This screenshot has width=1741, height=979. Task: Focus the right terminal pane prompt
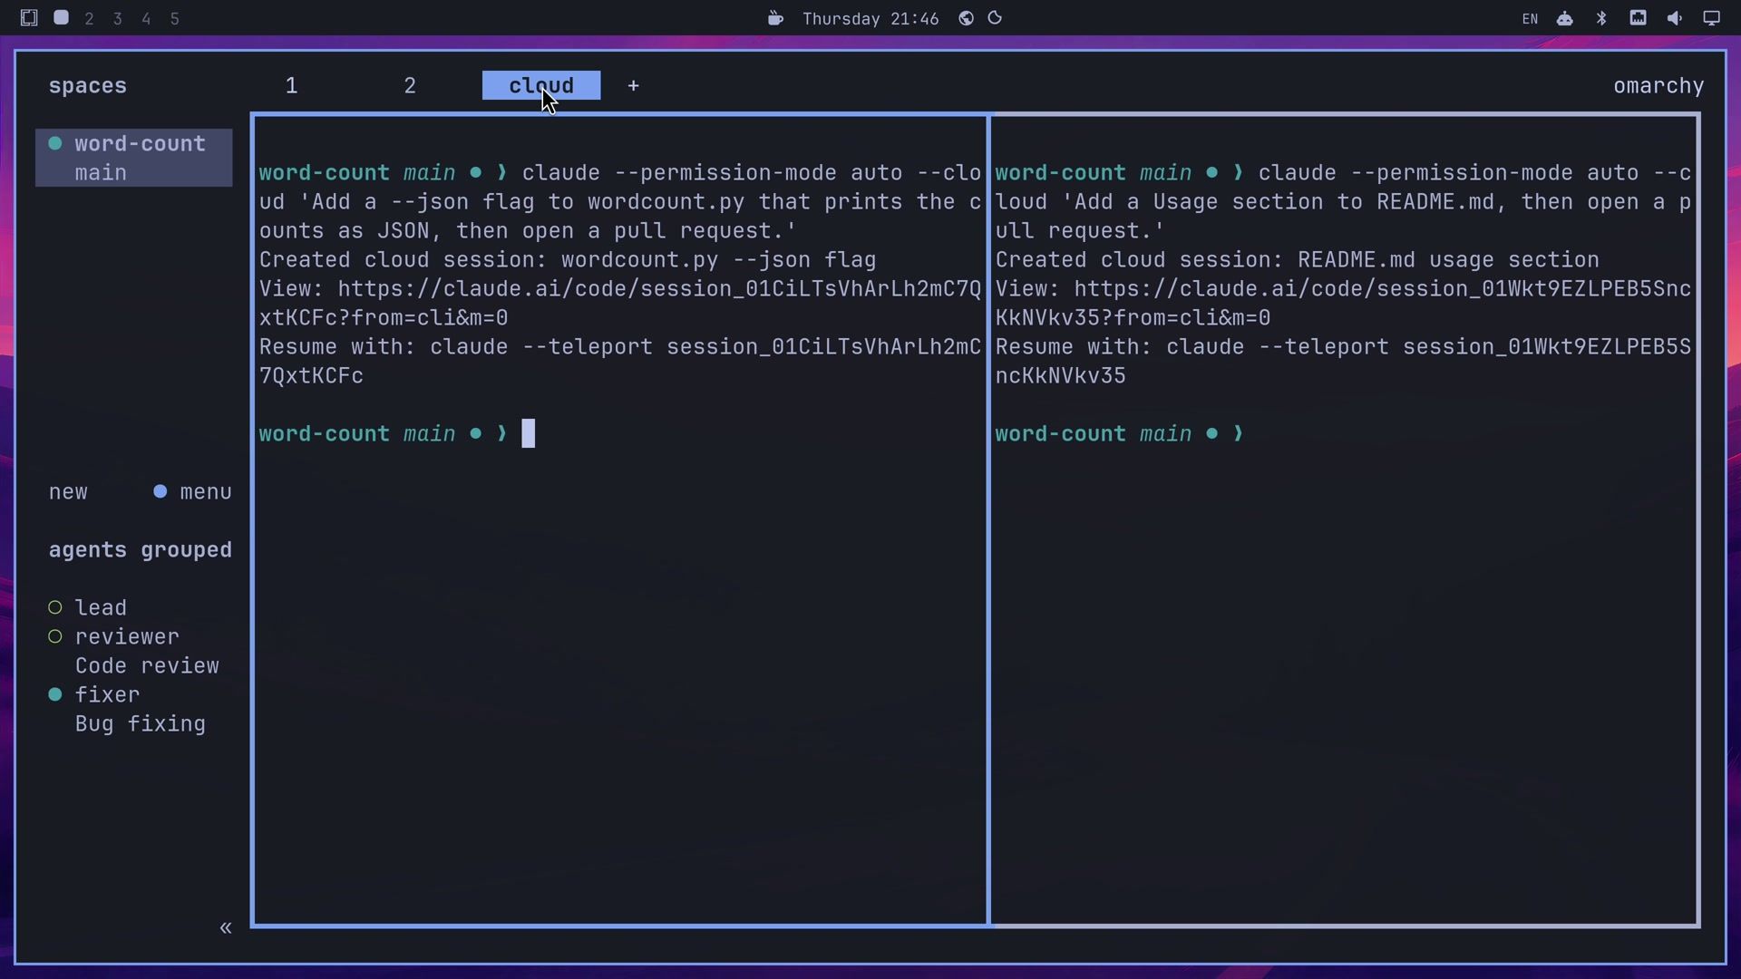(x=1120, y=433)
